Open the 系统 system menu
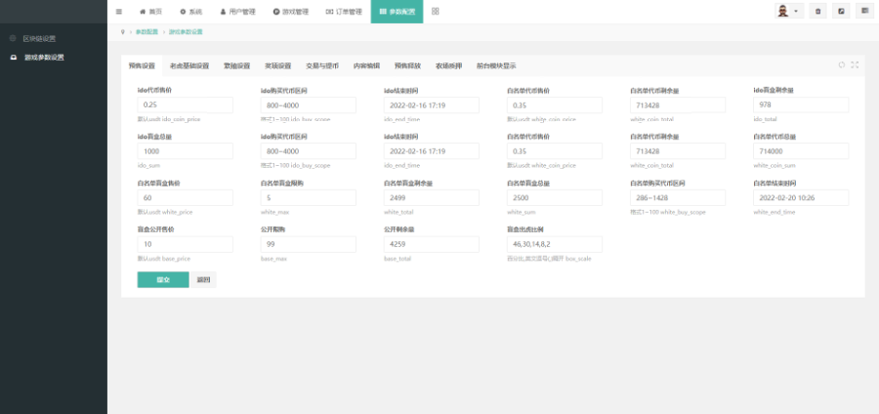This screenshot has height=414, width=879. (x=191, y=12)
